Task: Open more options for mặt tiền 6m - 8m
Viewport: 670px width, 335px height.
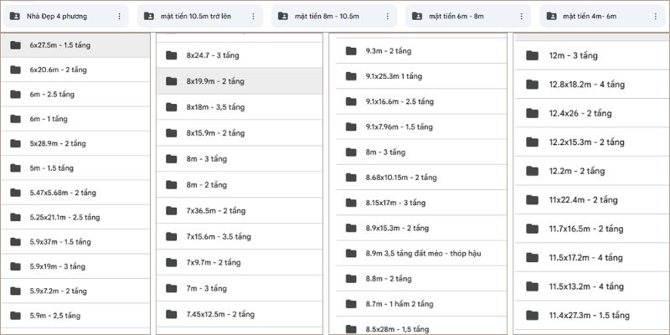Action: click(521, 16)
